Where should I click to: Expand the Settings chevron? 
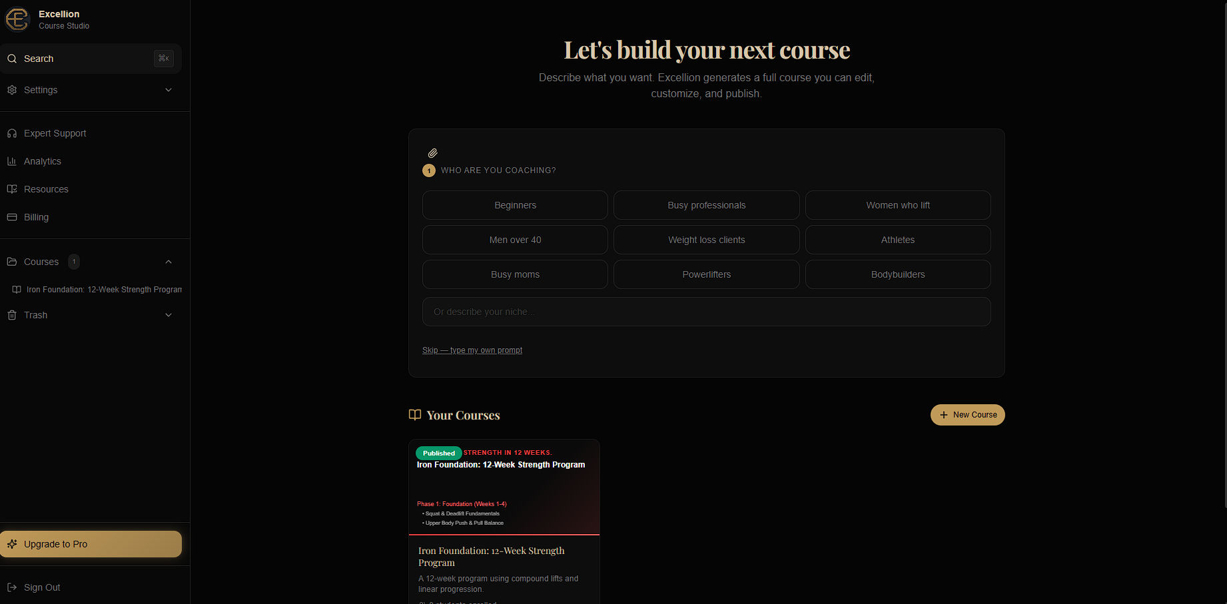click(169, 90)
